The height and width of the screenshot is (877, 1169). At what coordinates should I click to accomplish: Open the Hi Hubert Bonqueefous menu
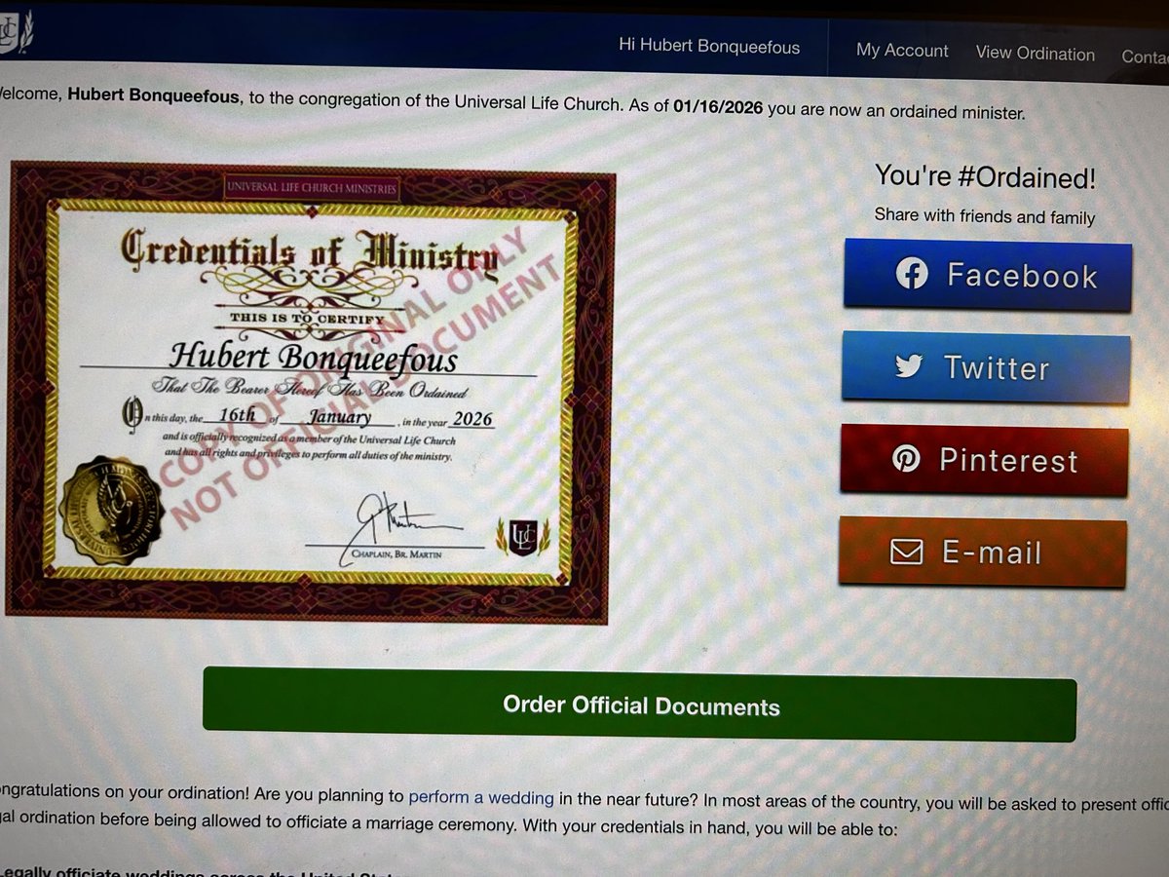click(709, 46)
